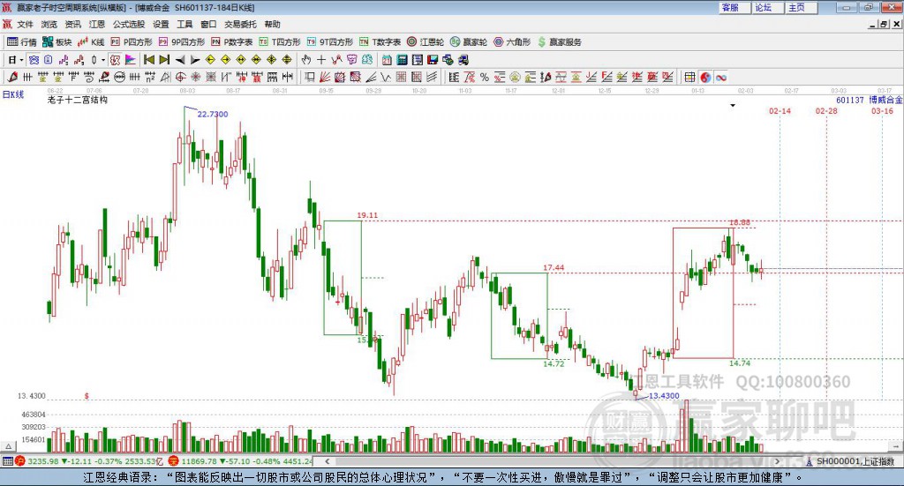The image size is (904, 486).
Task: Open the T四方形 tool
Action: (280, 42)
